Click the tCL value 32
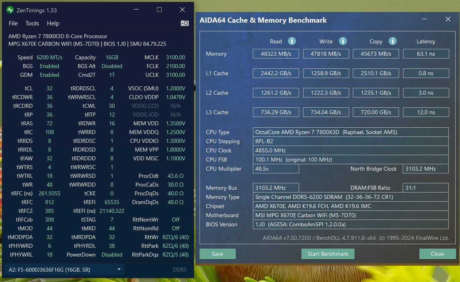Viewport: 460px width, 282px height. [49, 88]
